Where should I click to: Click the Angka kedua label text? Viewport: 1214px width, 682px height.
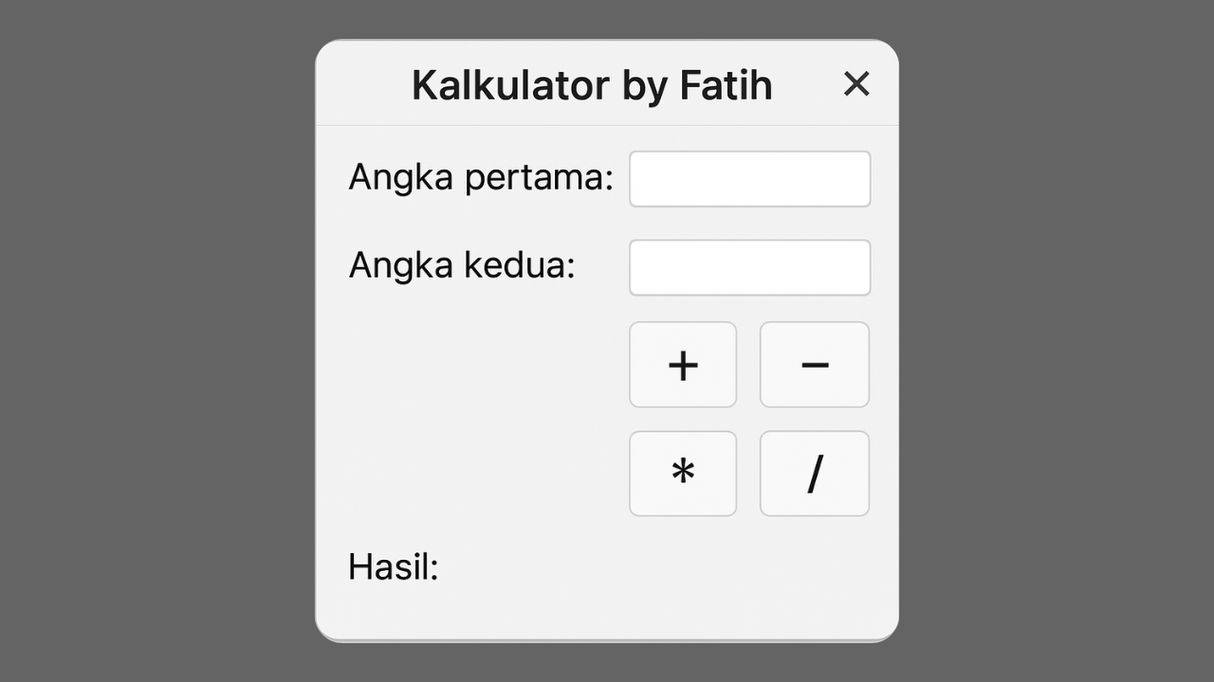[463, 265]
